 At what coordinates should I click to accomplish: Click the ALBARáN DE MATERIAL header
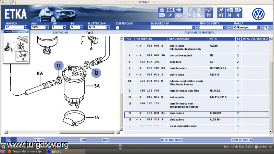click(x=200, y=33)
